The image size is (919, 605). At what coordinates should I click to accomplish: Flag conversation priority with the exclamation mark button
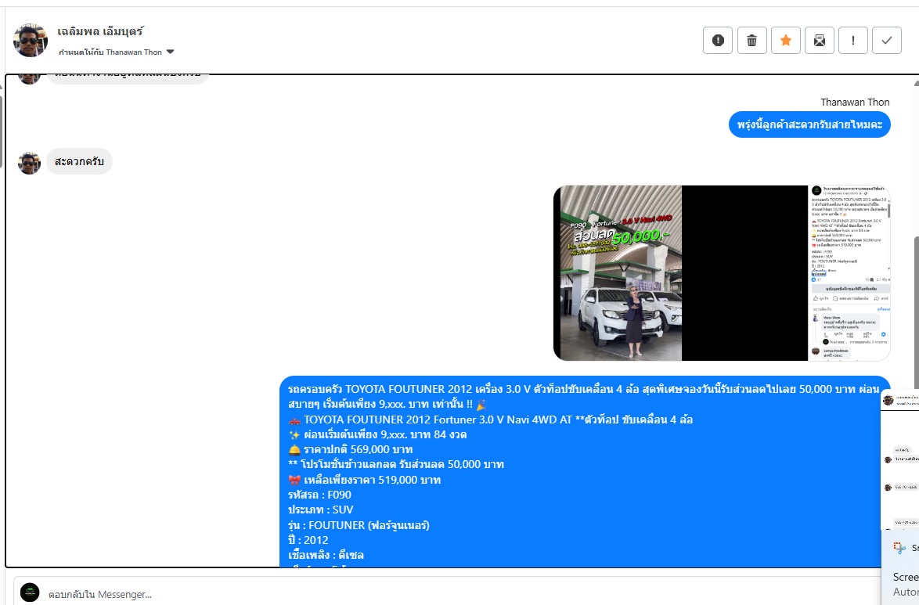852,41
